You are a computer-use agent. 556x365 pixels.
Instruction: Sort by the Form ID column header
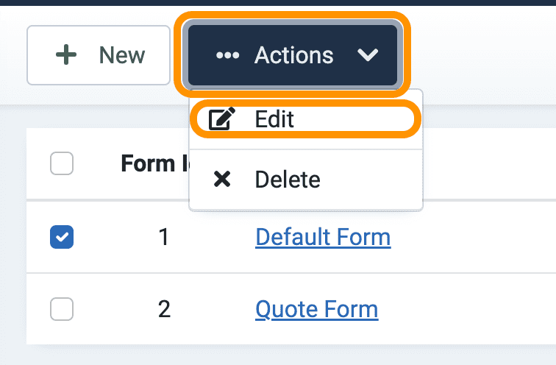point(154,163)
